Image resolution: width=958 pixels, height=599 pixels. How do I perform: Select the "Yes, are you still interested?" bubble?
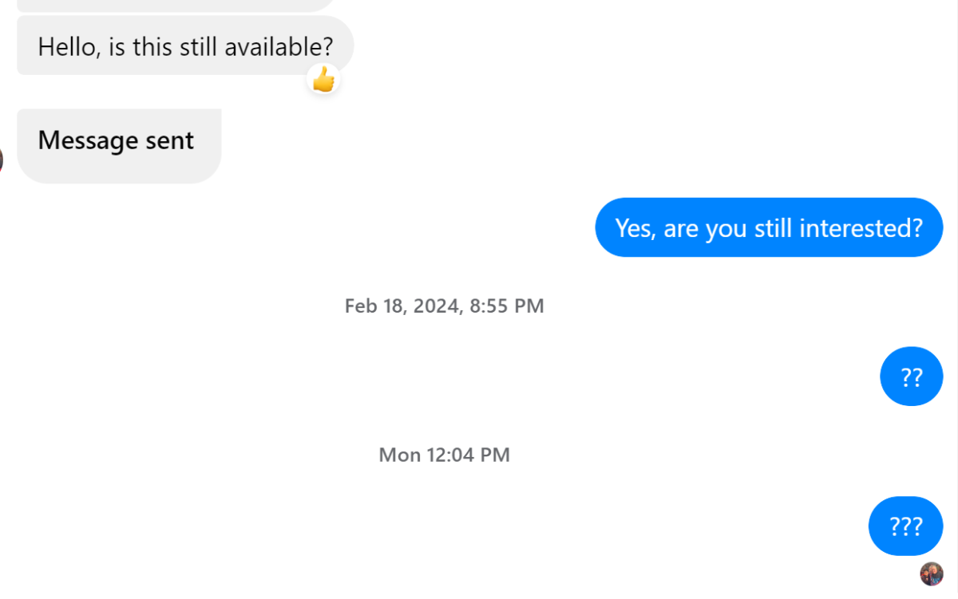(769, 228)
